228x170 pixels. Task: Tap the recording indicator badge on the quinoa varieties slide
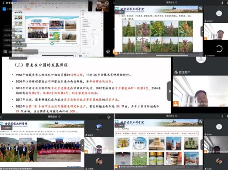[119, 12]
